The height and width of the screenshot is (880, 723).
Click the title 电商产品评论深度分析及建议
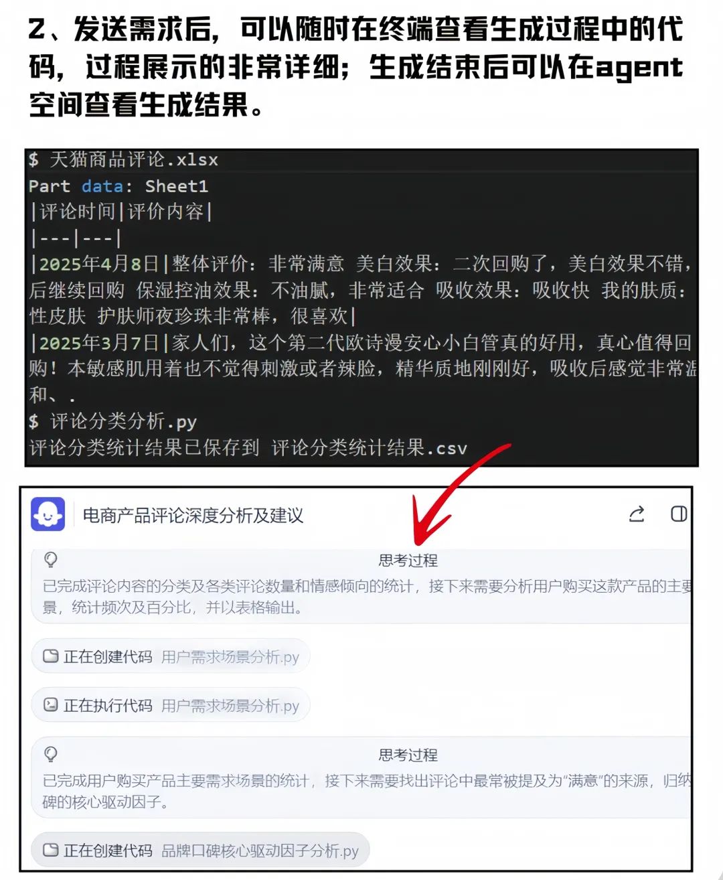[193, 515]
